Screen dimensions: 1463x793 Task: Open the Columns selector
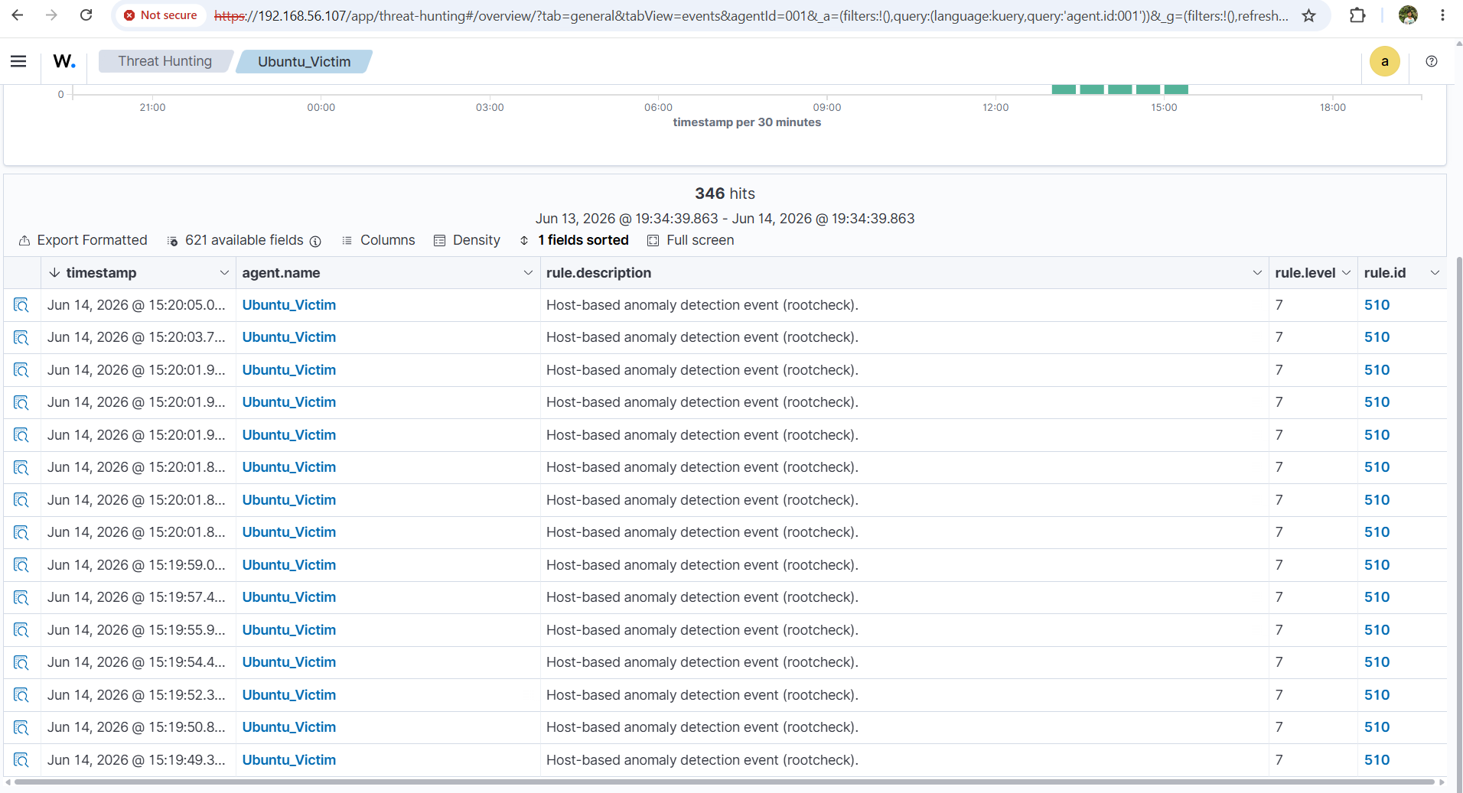(378, 240)
